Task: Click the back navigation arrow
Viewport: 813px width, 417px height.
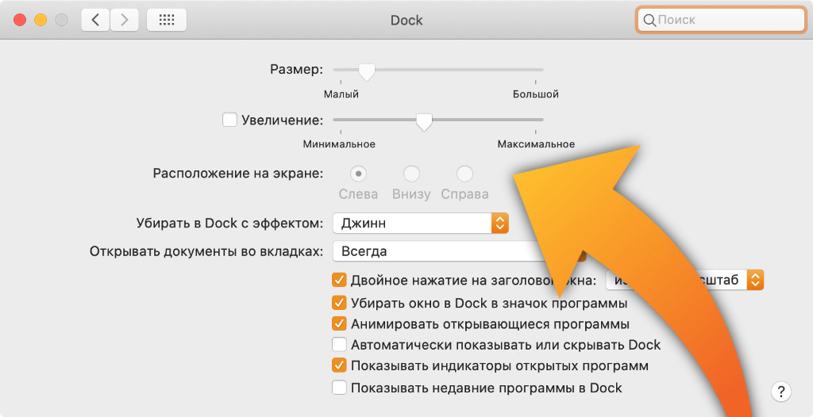Action: (95, 20)
